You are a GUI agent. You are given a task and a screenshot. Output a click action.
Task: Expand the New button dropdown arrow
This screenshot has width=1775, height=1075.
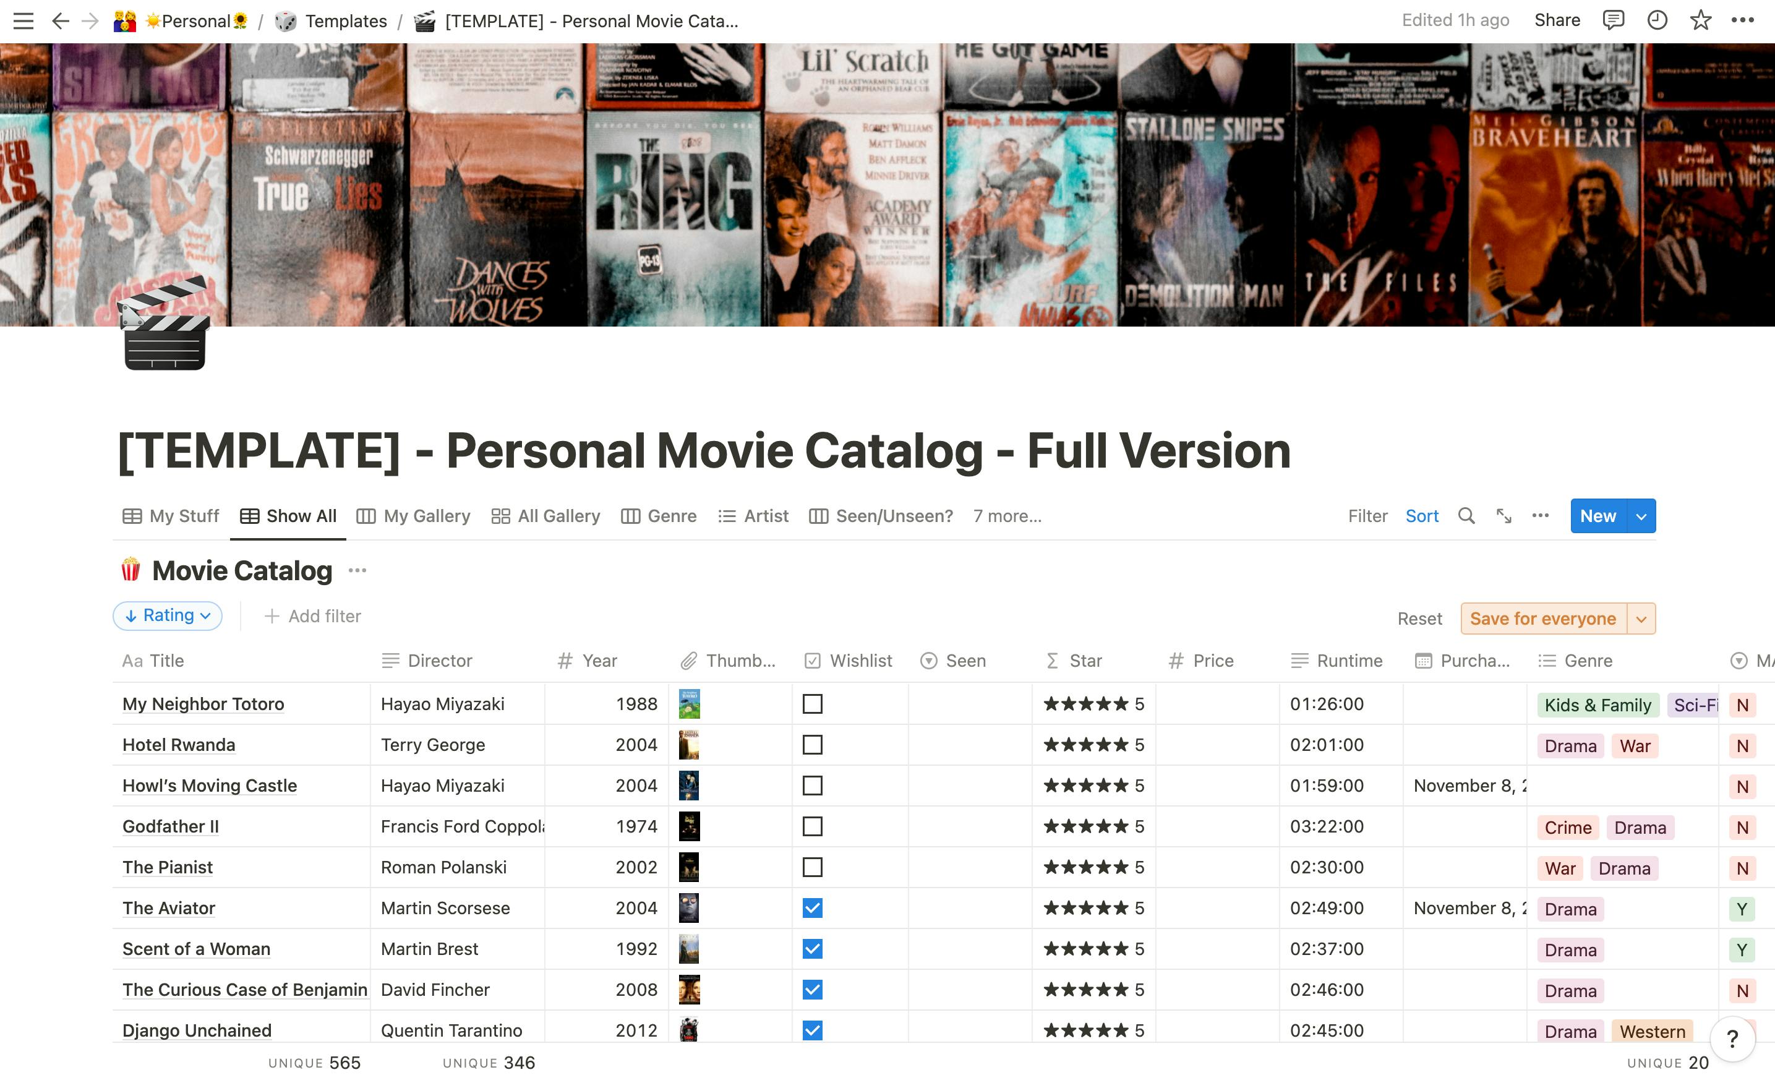[1643, 516]
